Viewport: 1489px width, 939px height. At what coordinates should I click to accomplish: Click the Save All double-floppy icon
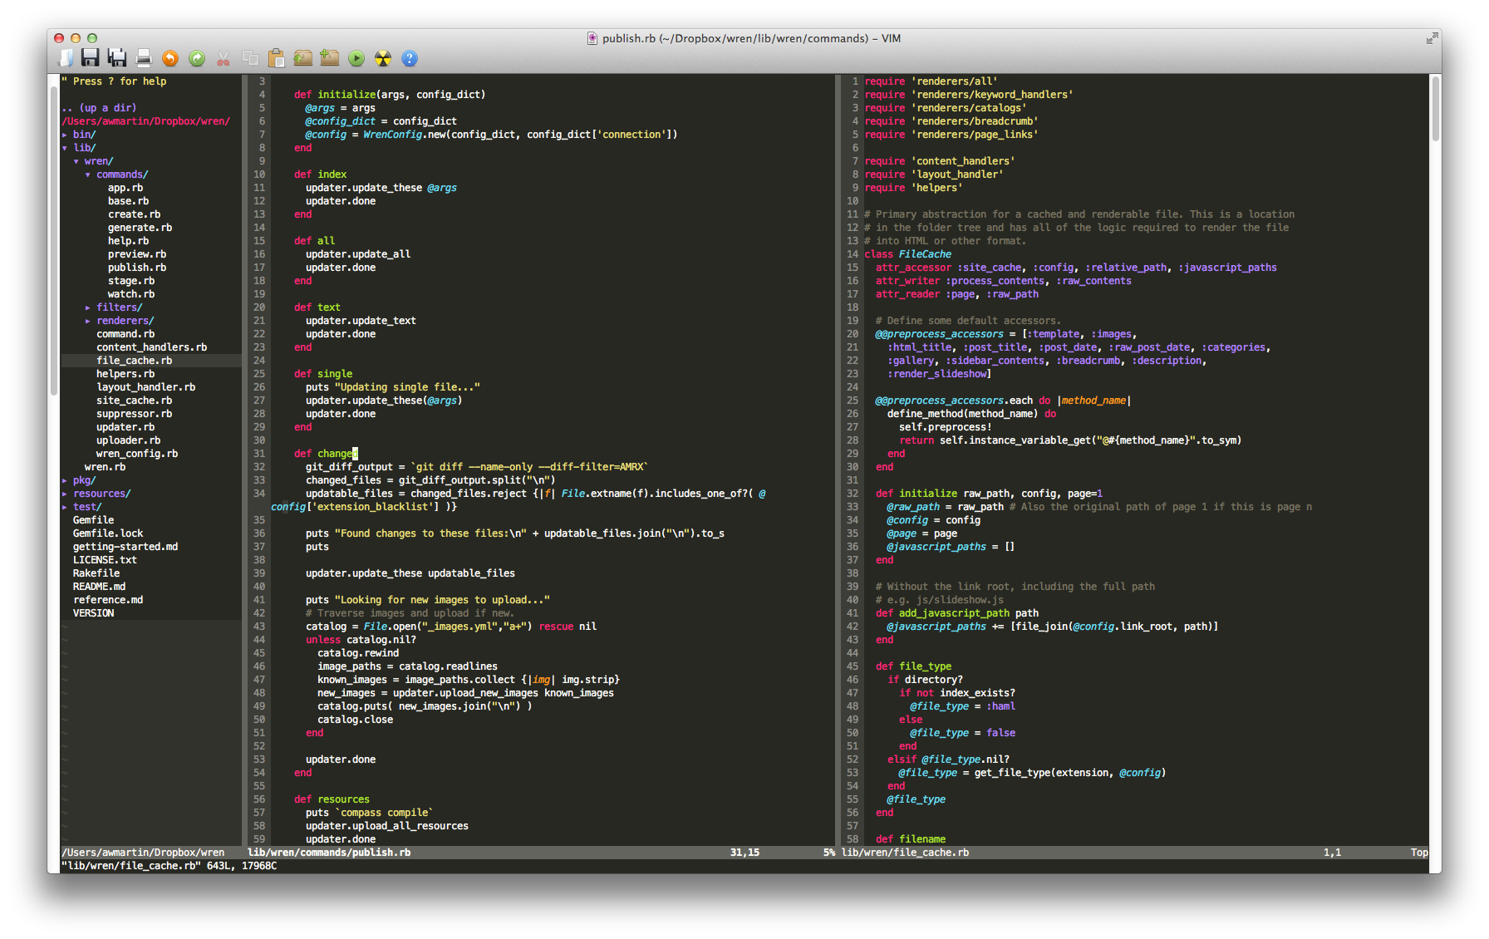point(117,58)
